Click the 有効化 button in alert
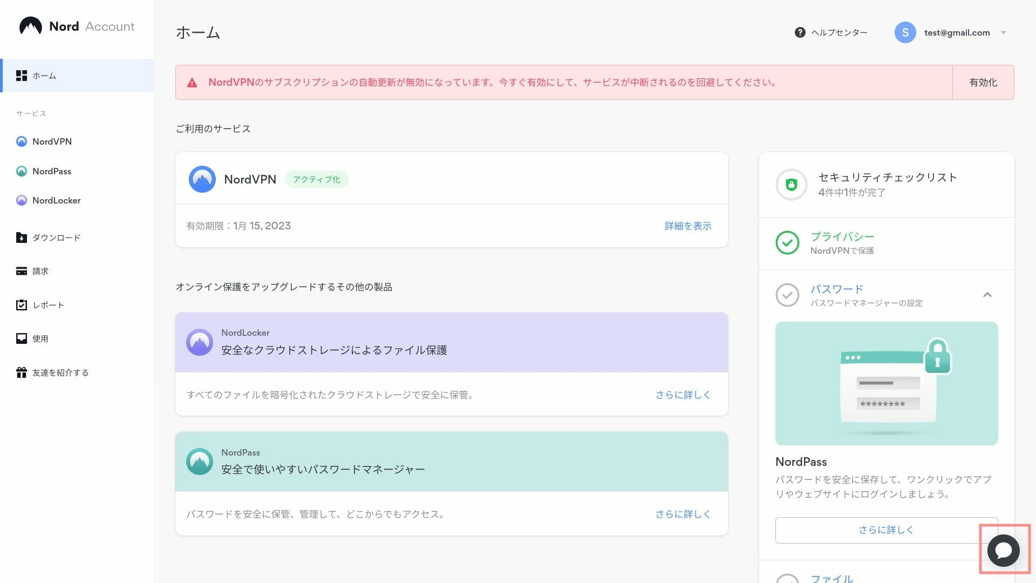The image size is (1036, 583). click(x=983, y=83)
